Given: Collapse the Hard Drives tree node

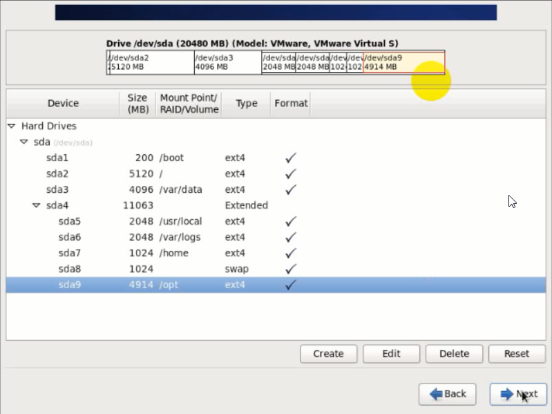Looking at the screenshot, I should [12, 126].
